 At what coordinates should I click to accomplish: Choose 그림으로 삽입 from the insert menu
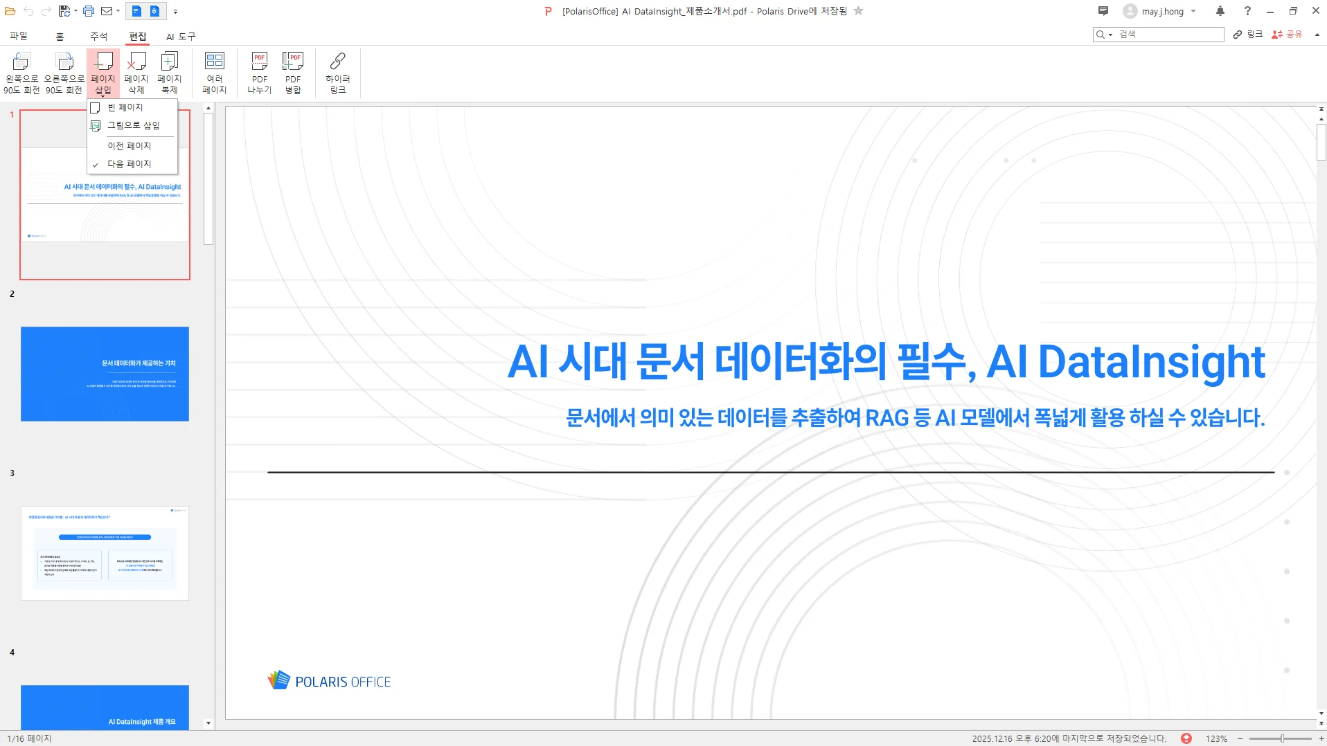133,125
